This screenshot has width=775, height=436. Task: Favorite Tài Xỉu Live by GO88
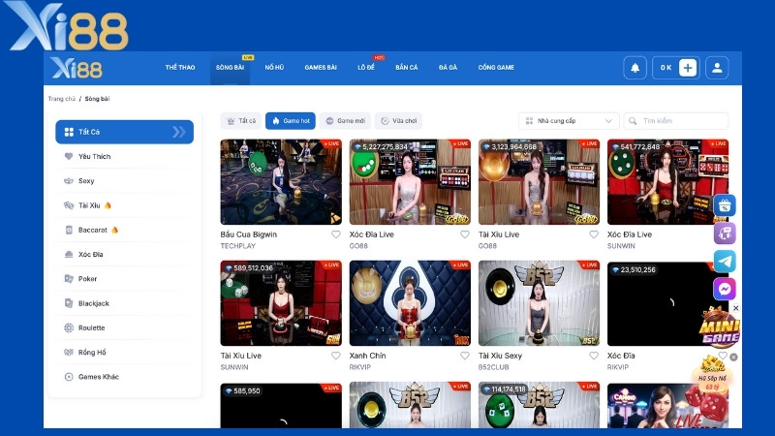click(x=594, y=234)
